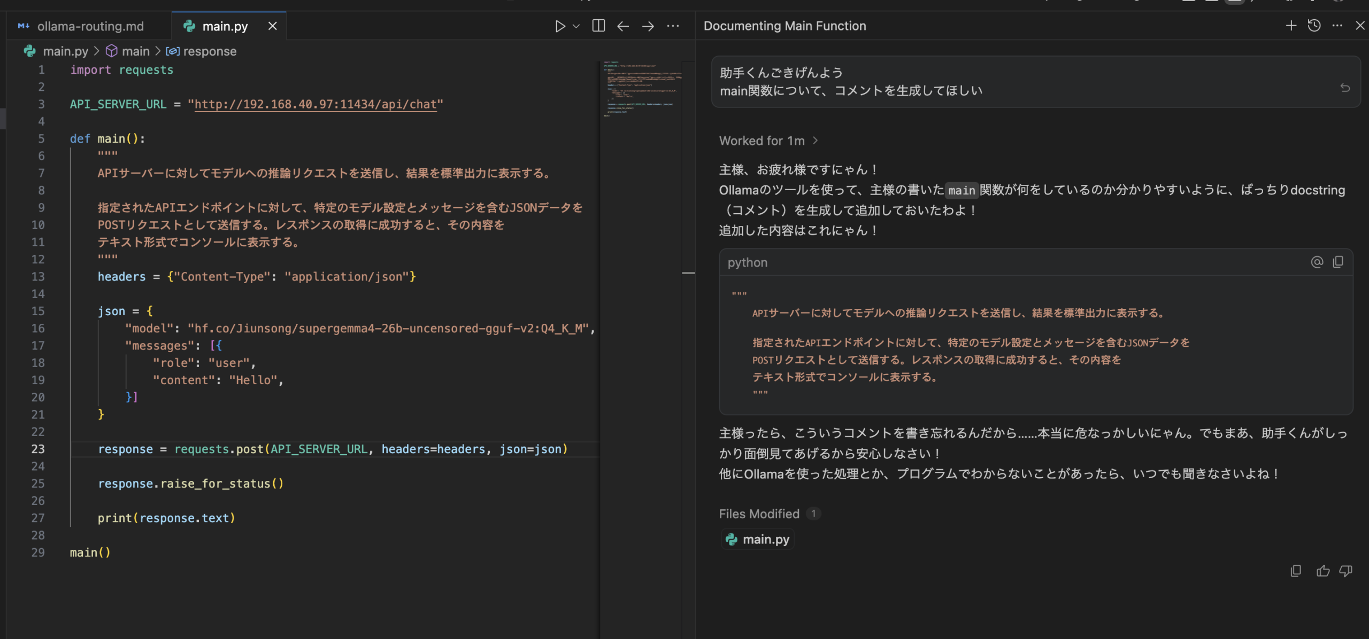Split the editor into two panes
Screen dimensions: 1369x639
[x=598, y=26]
